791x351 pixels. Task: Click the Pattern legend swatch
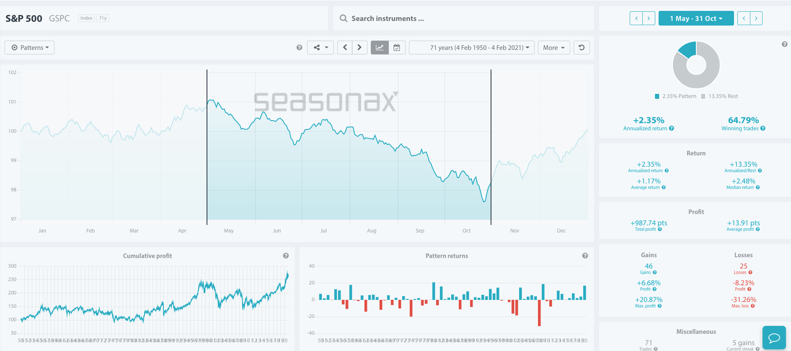click(657, 96)
